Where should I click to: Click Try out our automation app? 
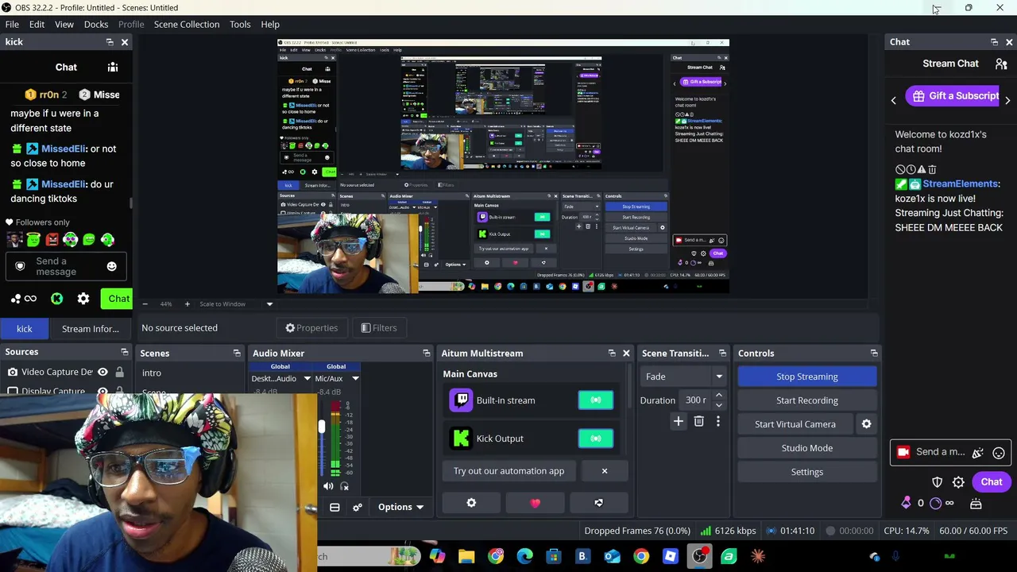coord(508,471)
